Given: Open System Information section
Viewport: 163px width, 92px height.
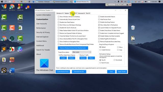Looking at the screenshot, I should [44, 15].
